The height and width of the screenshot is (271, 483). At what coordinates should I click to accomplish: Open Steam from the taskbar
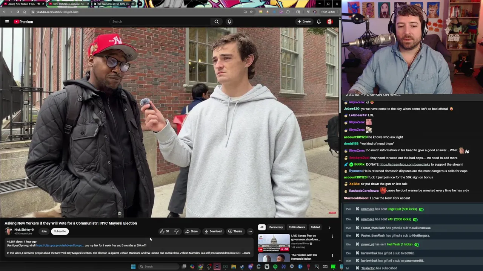pos(242,266)
